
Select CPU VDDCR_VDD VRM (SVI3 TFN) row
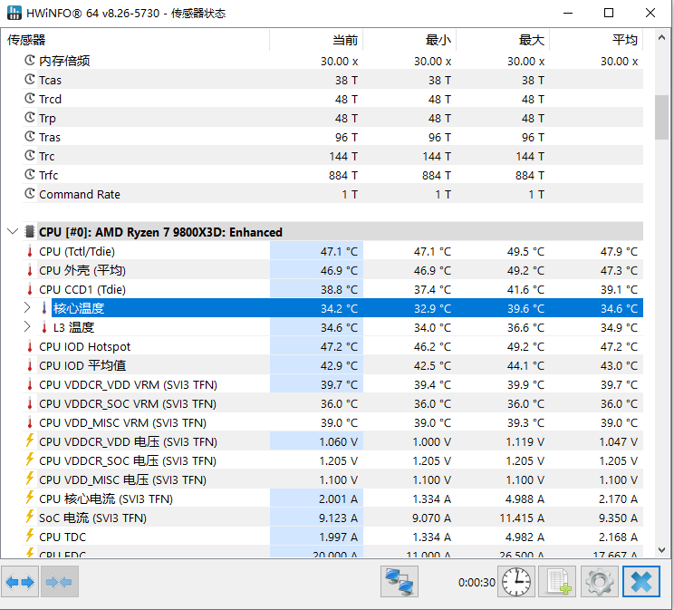(x=332, y=384)
